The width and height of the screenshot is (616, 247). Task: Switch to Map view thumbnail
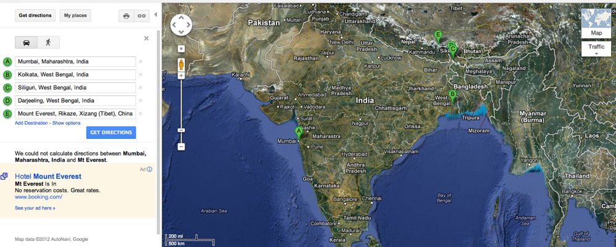coord(596,23)
